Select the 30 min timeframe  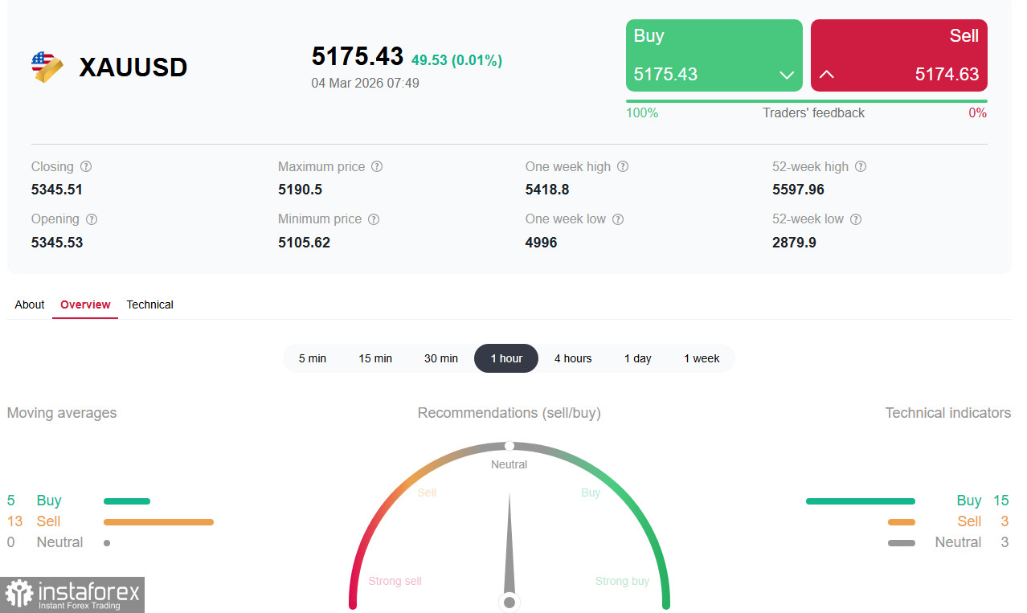[441, 358]
